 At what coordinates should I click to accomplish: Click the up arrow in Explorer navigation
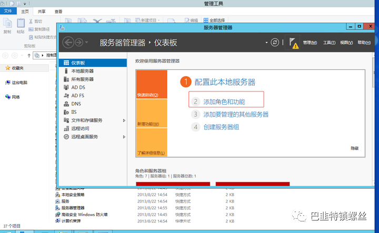coord(29,56)
